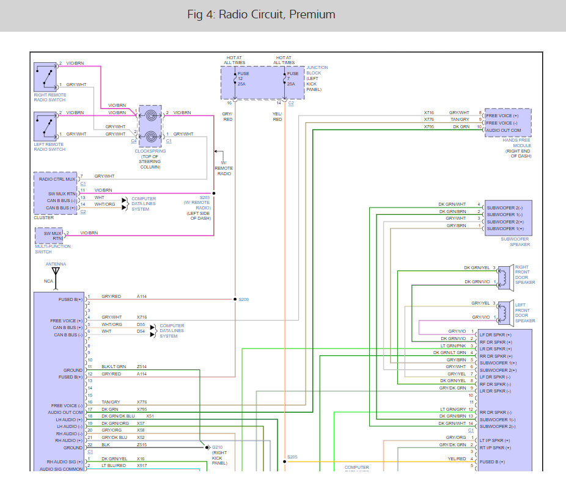Click the right front door speaker symbol
The height and width of the screenshot is (489, 566).
(x=505, y=278)
